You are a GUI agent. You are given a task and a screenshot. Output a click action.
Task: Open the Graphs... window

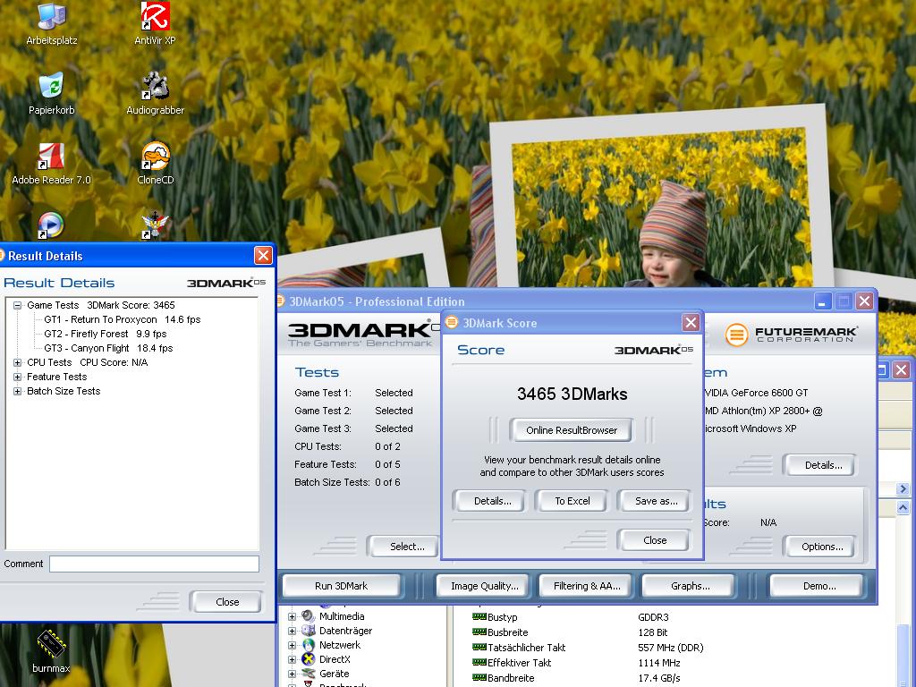coord(690,586)
